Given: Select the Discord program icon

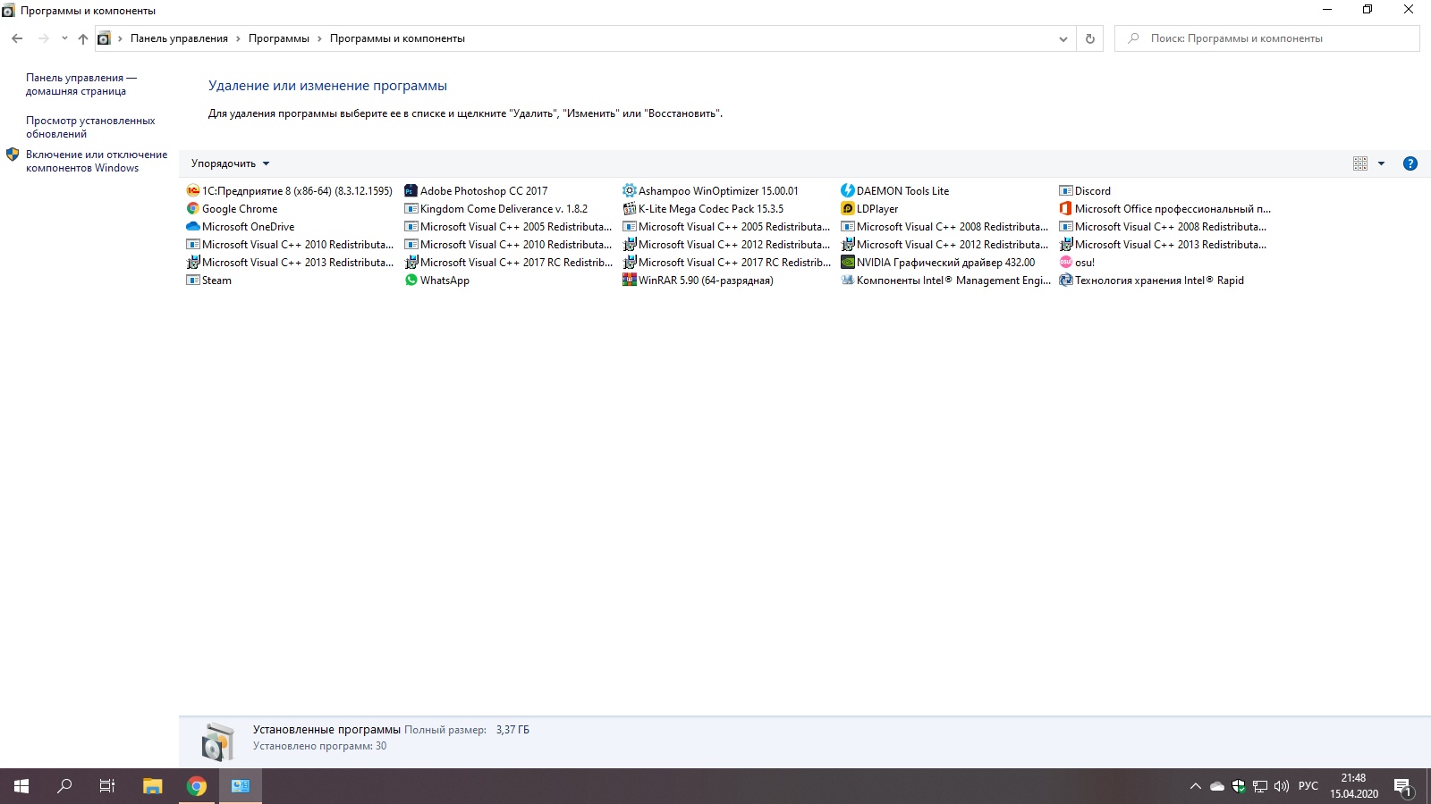Looking at the screenshot, I should click(x=1065, y=190).
